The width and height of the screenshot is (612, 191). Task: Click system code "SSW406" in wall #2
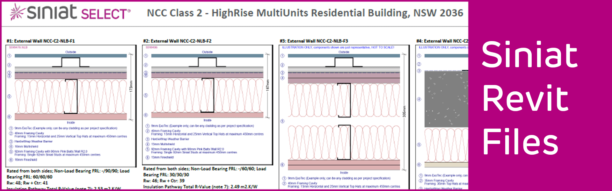pyautogui.click(x=151, y=47)
